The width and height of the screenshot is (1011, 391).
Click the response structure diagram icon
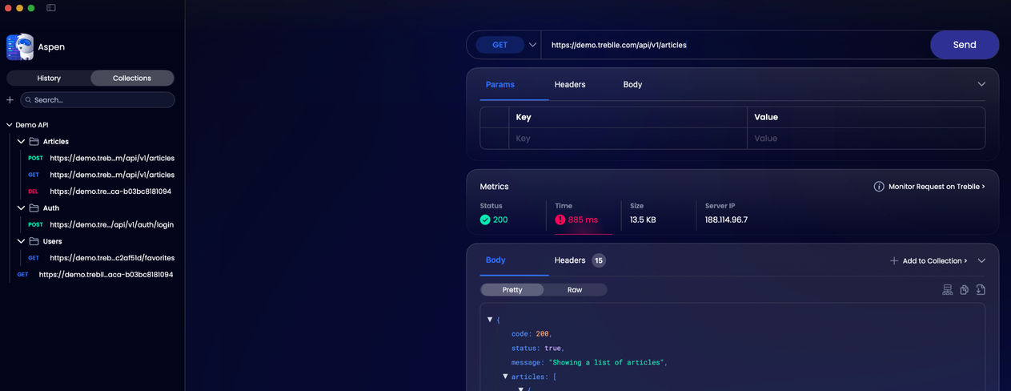pyautogui.click(x=947, y=290)
